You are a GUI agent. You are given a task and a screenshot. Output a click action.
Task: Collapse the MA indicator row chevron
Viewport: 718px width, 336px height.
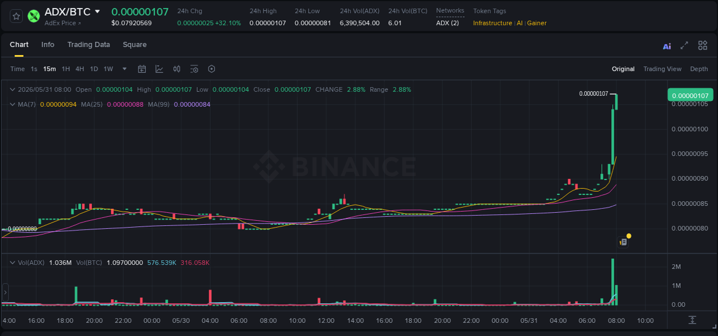point(13,104)
